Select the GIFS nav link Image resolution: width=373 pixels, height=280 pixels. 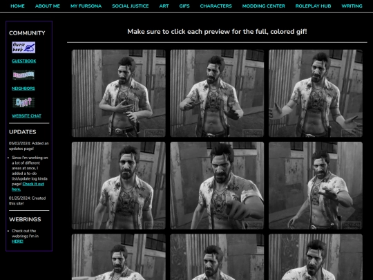click(184, 6)
